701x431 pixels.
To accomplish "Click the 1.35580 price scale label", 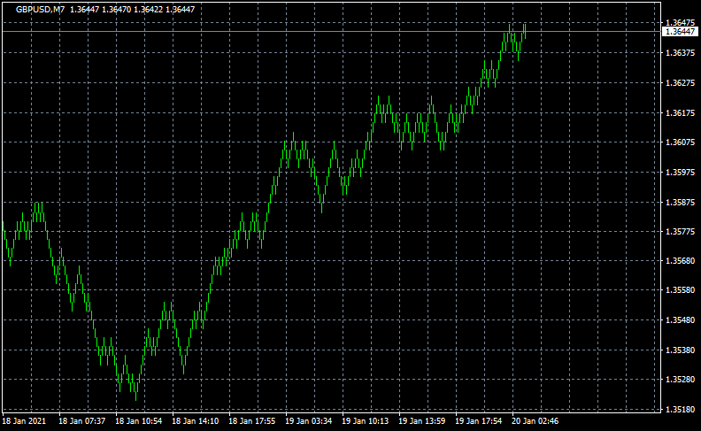I will tap(680, 290).
